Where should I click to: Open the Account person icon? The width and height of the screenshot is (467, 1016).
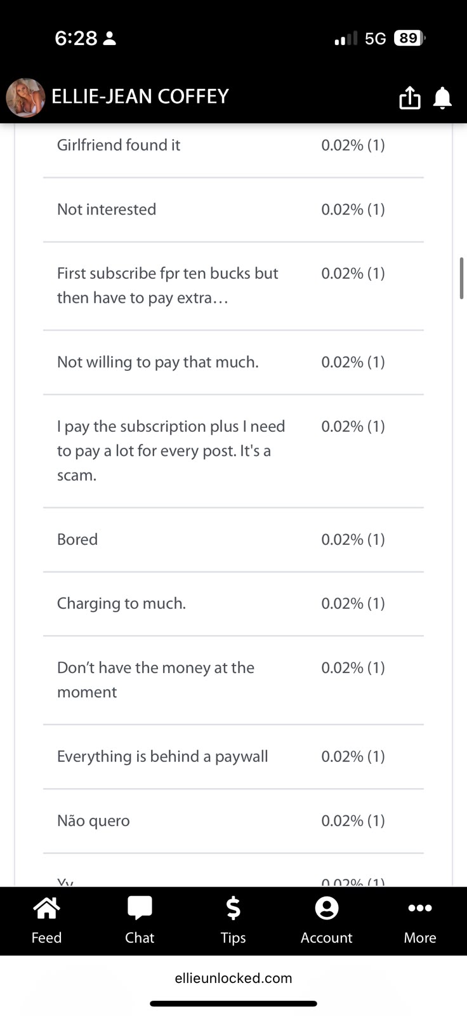pos(326,920)
